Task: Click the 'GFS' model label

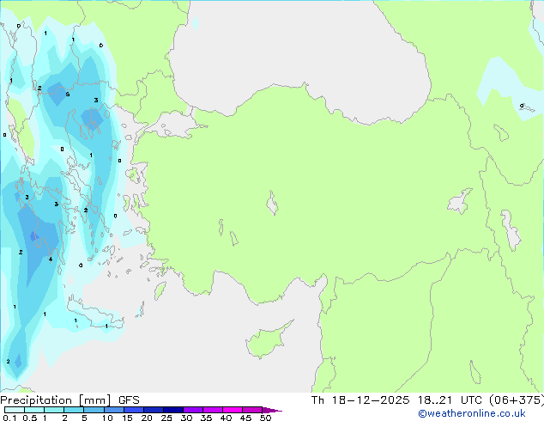Action: [x=129, y=400]
